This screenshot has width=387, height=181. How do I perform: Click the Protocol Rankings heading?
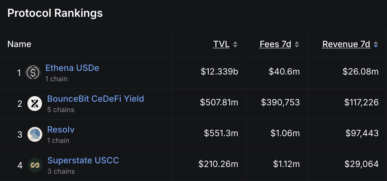point(55,13)
